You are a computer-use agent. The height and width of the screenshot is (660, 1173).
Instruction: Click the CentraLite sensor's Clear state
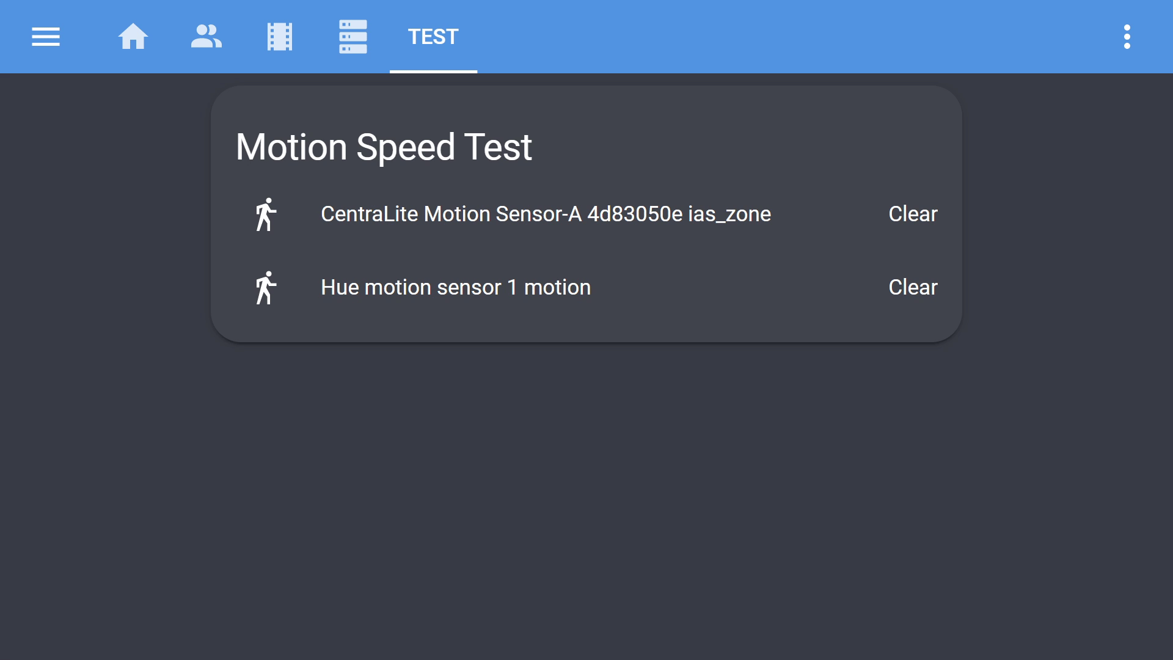coord(913,215)
